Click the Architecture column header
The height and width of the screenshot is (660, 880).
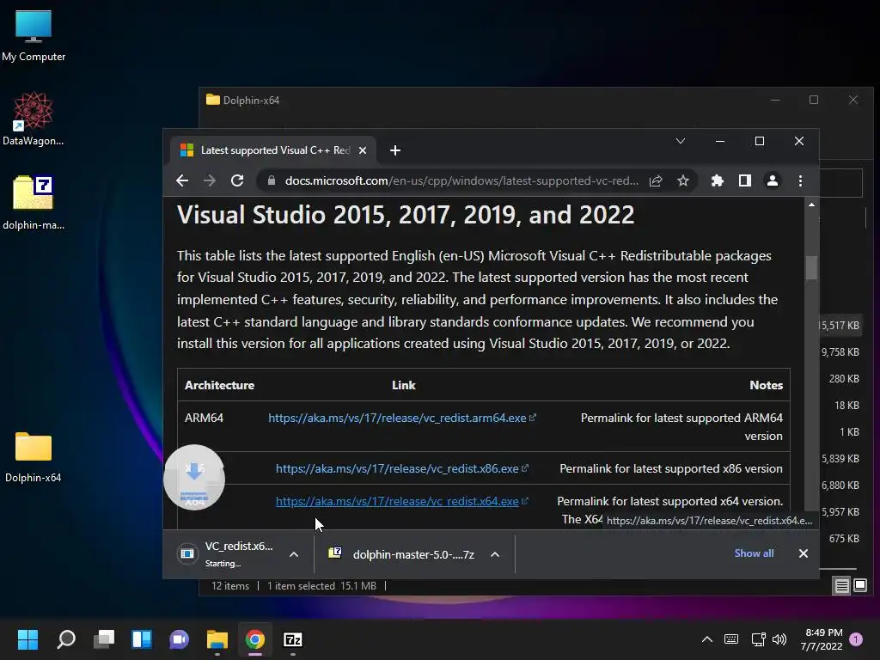(x=219, y=385)
